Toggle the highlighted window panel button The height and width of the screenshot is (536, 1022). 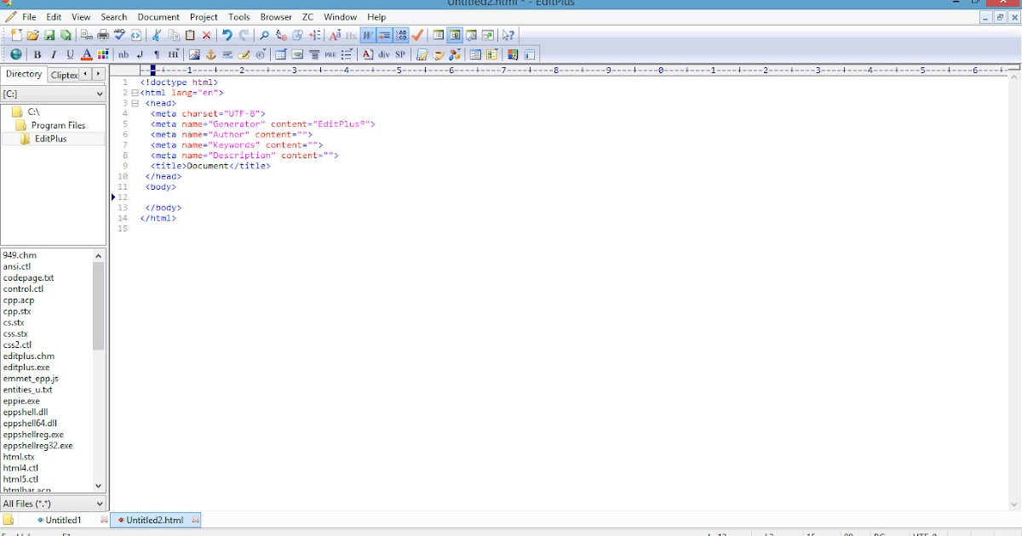[455, 35]
